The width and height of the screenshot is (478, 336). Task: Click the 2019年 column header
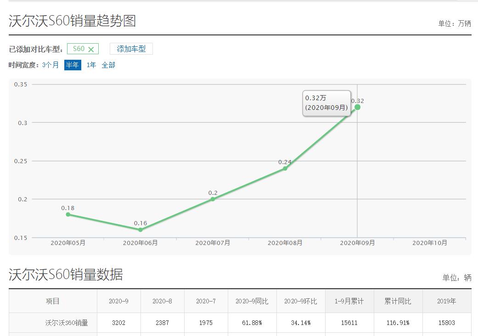pos(447,301)
